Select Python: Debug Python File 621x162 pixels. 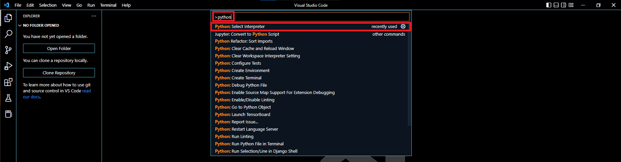point(309,85)
